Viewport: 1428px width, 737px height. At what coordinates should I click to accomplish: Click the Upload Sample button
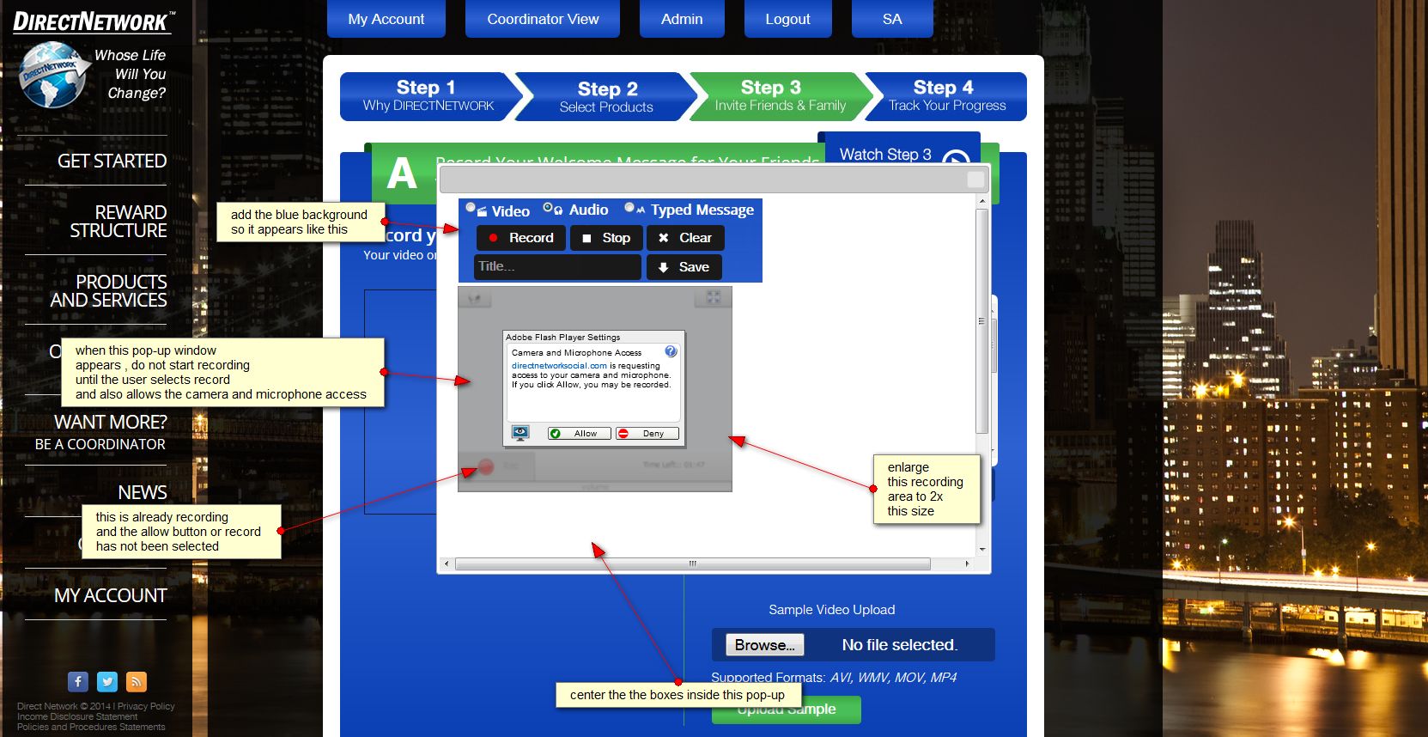[786, 710]
